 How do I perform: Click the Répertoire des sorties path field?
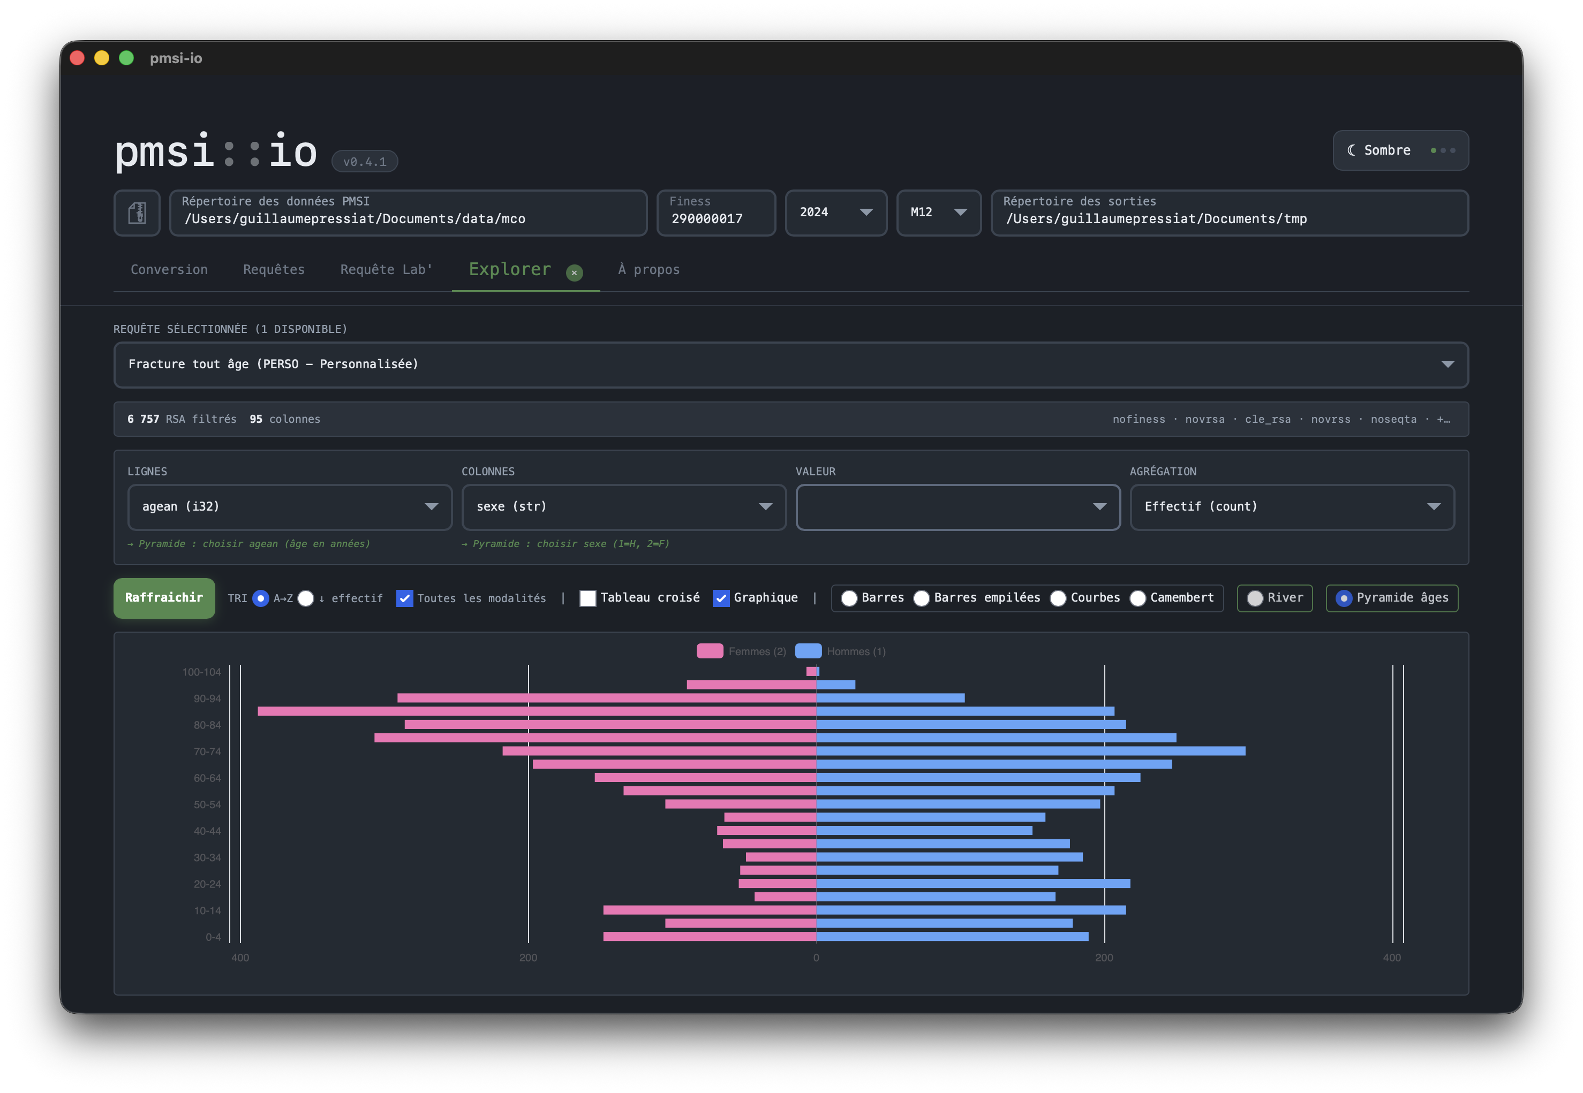point(1230,213)
